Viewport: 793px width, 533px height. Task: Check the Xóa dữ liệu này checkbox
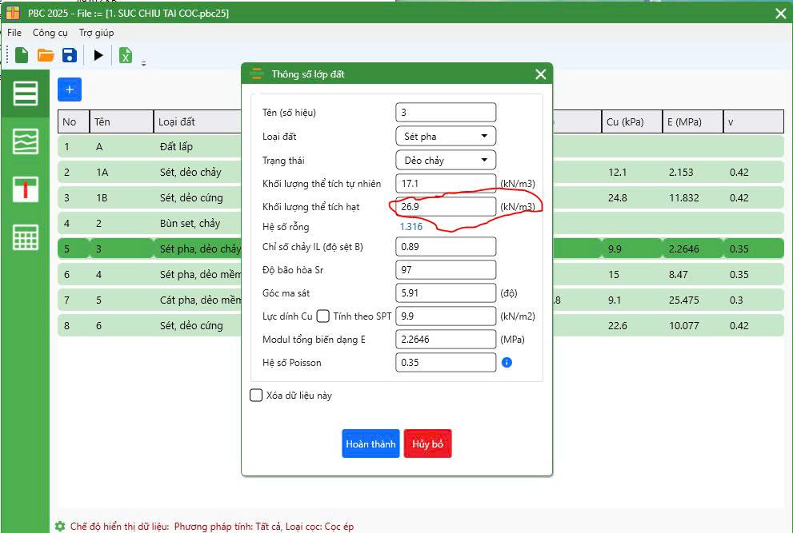[x=256, y=395]
